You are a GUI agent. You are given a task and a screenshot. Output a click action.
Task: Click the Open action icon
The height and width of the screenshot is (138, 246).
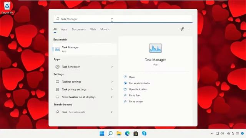click(125, 77)
